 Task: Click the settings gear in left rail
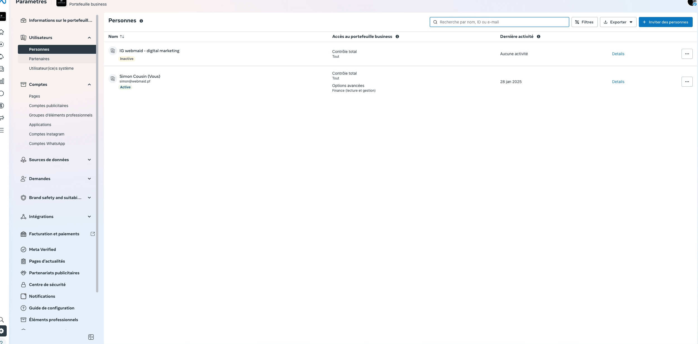pyautogui.click(x=2, y=331)
